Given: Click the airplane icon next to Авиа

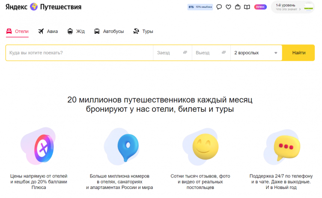Looking at the screenshot, I should coord(41,31).
